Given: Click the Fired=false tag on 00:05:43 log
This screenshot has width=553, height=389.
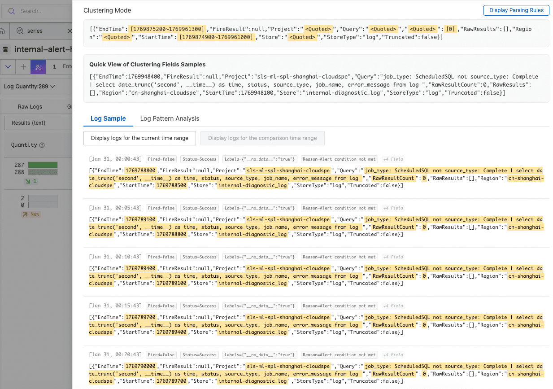Looking at the screenshot, I should point(161,208).
